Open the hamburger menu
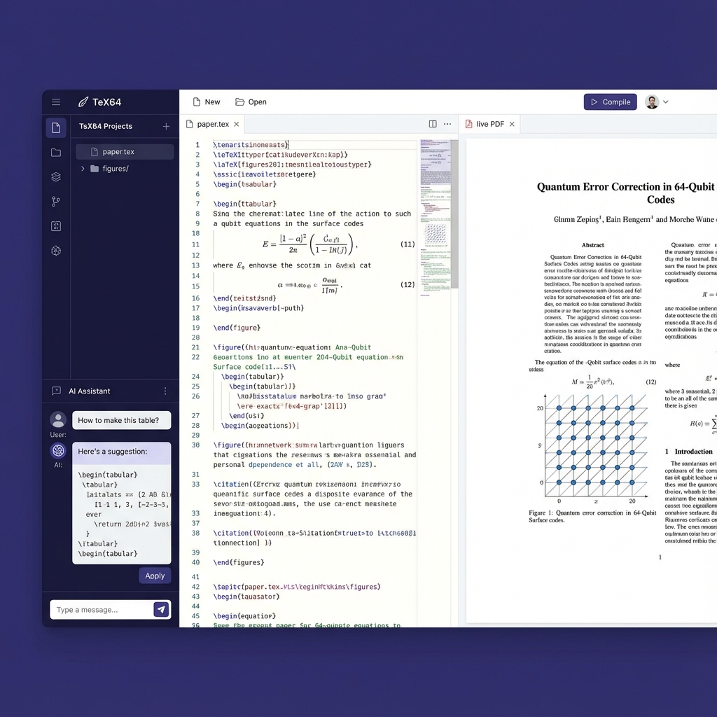This screenshot has width=717, height=717. coord(56,102)
